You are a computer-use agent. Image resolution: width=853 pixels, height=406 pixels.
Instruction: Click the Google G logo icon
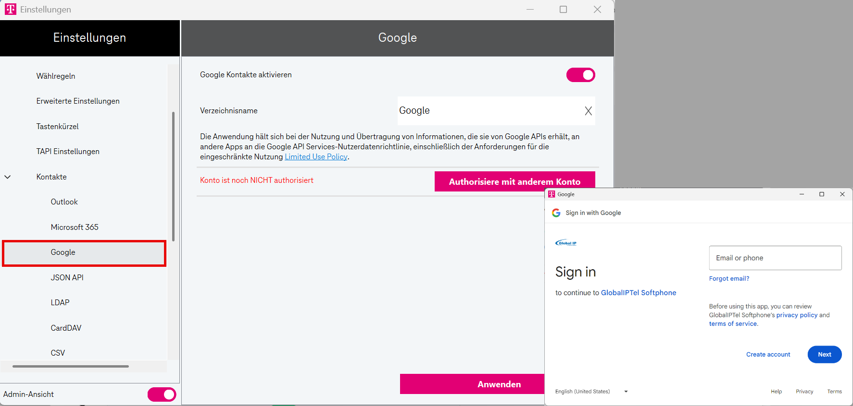556,213
